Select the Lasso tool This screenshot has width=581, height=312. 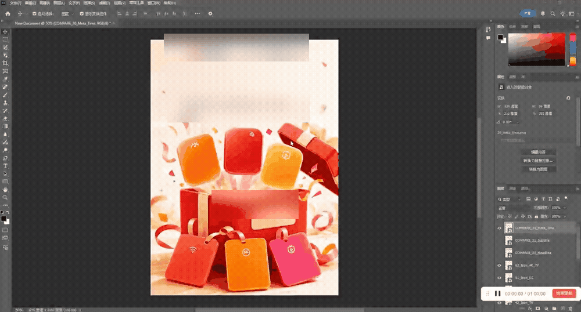pos(5,48)
